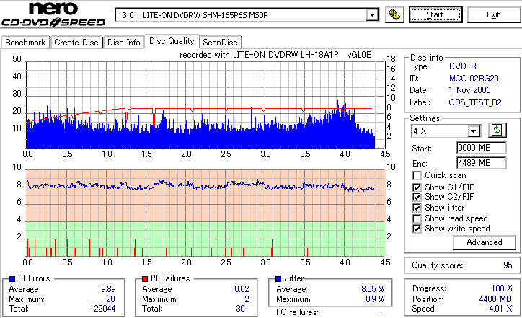Toggle Show C2/PIF checkbox

click(417, 197)
